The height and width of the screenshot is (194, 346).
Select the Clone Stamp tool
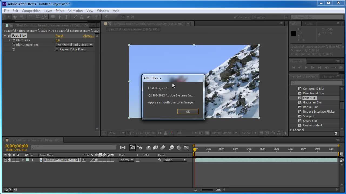[82, 17]
